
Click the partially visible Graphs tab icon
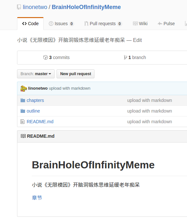coord(186,24)
